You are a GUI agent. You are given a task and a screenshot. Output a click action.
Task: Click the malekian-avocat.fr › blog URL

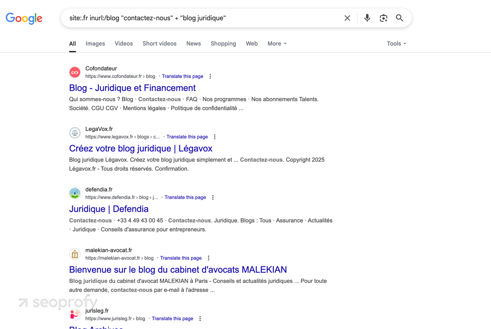click(120, 258)
